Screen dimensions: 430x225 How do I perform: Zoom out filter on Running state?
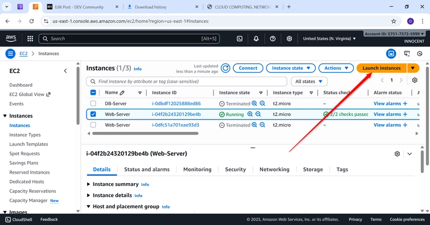(258, 114)
